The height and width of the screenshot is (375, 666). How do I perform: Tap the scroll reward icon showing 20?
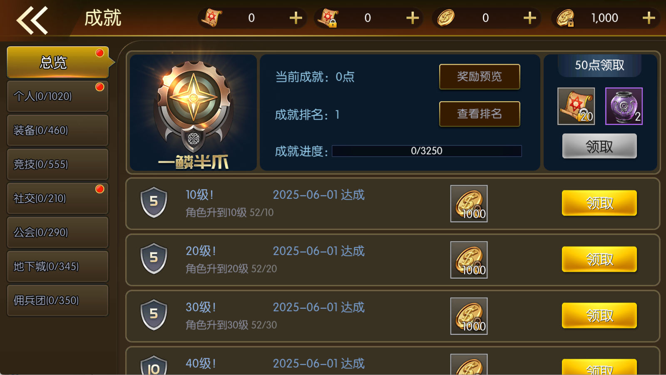point(576,106)
